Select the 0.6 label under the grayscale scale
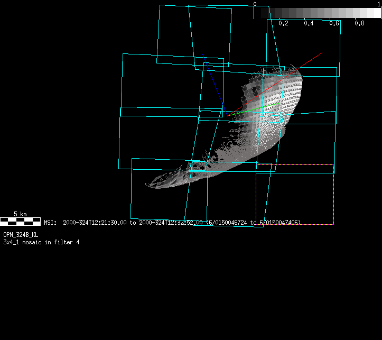The image size is (382, 340). pos(334,23)
